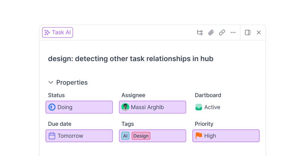Toggle the side panel layout icon
This screenshot has width=298, height=156.
[247, 32]
